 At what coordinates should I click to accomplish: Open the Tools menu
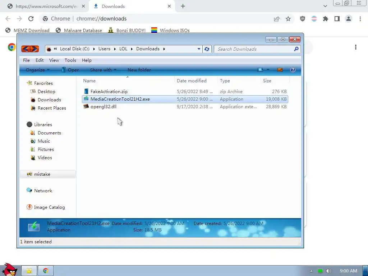point(70,60)
